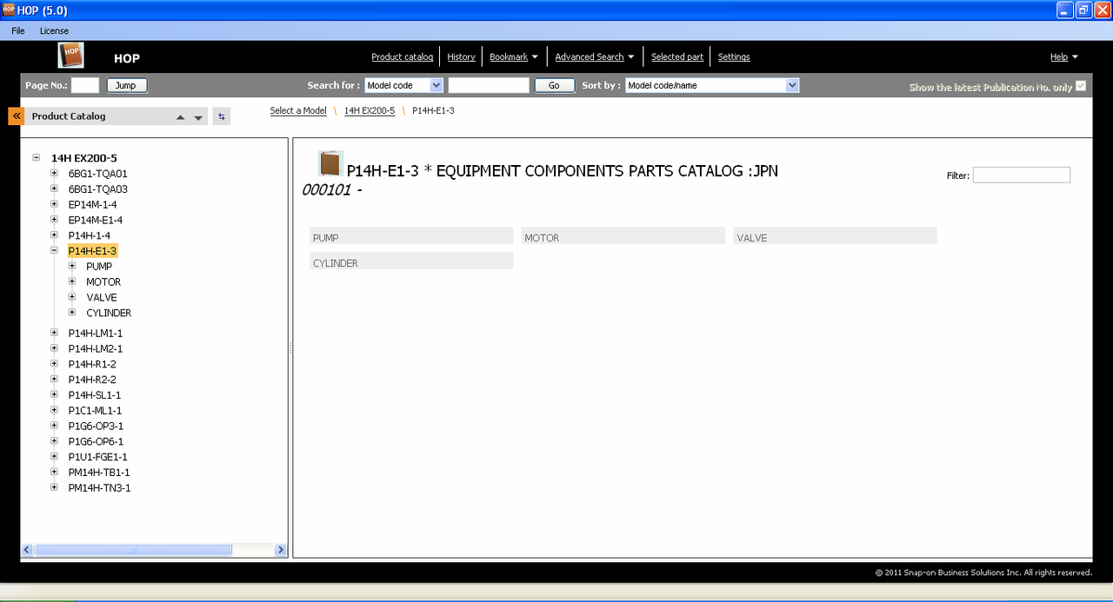Screen dimensions: 1113x602
Task: Click the HOP book logo icon
Action: click(x=71, y=56)
